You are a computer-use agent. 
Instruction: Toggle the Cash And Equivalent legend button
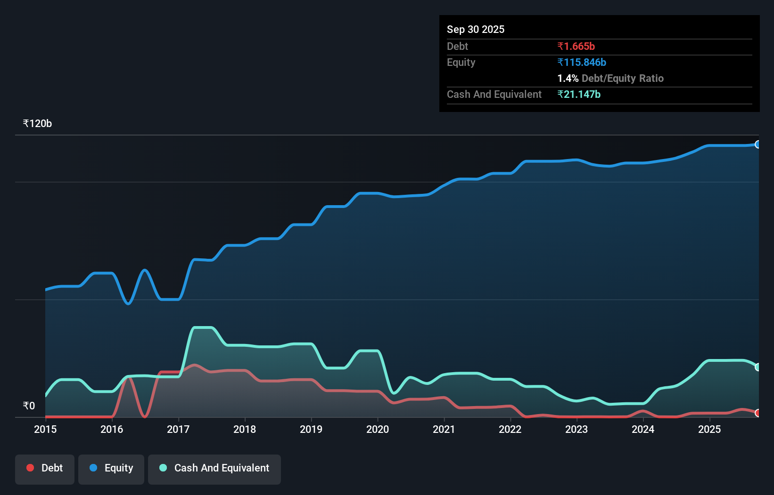[214, 468]
